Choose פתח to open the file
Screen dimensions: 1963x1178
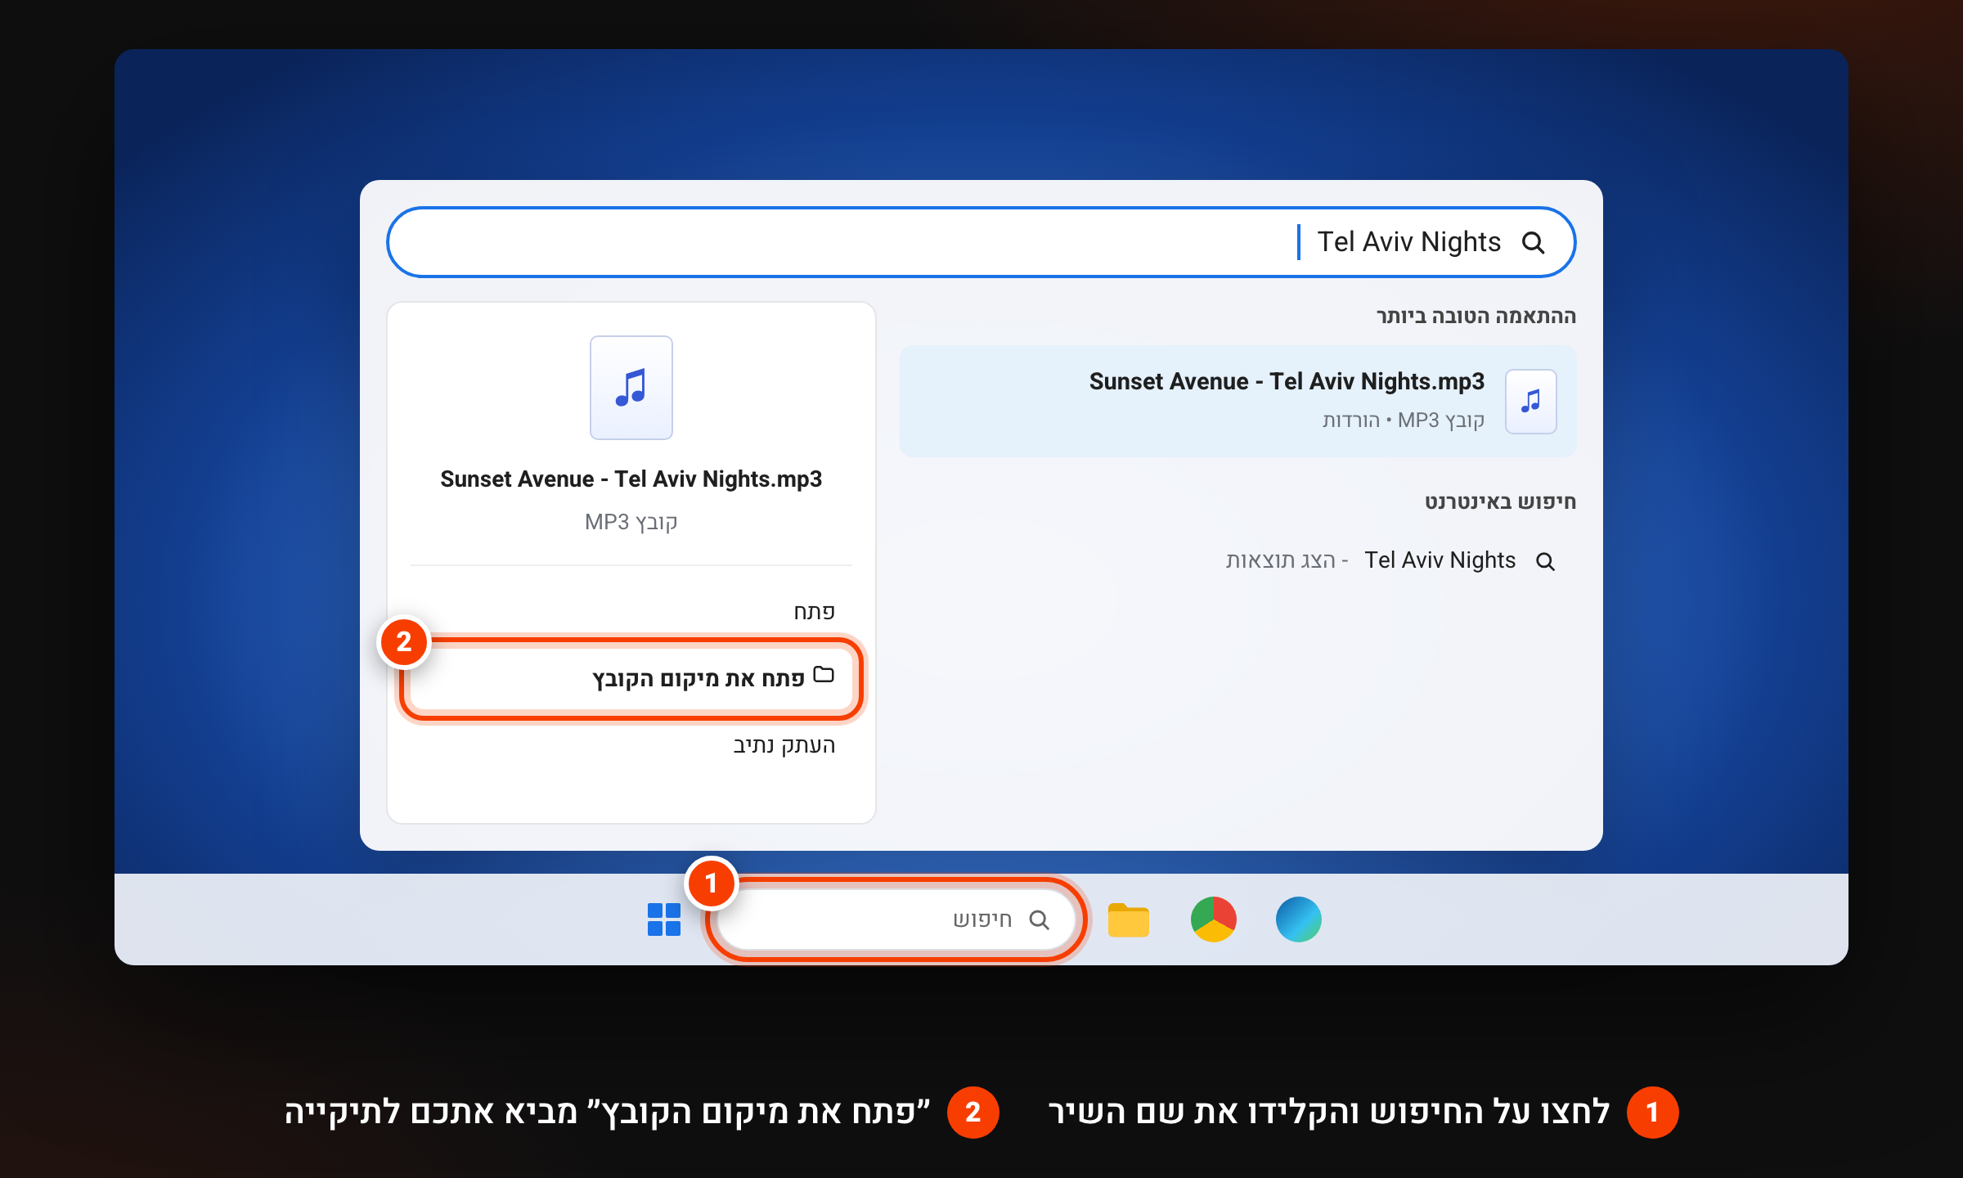631,611
